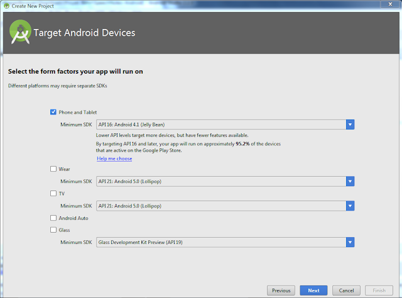Screen dimensions: 402x298
Task: Open the TV Minimum SDK dropdown arrow
Action: pos(350,206)
